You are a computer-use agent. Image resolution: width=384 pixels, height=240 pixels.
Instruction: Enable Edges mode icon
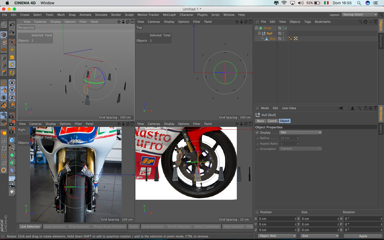click(4, 65)
